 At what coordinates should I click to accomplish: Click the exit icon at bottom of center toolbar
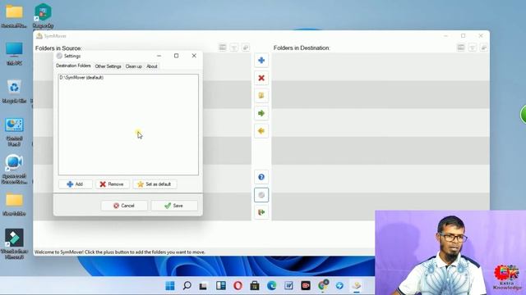click(x=261, y=212)
